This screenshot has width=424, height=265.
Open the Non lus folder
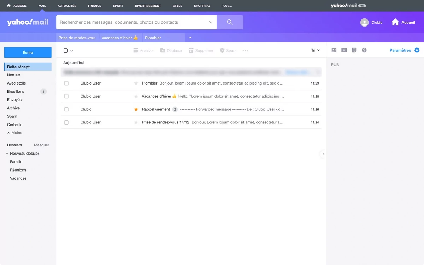pos(14,75)
